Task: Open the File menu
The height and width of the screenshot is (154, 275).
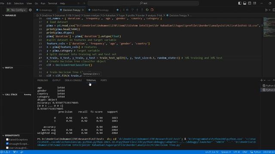Action: coord(2,3)
